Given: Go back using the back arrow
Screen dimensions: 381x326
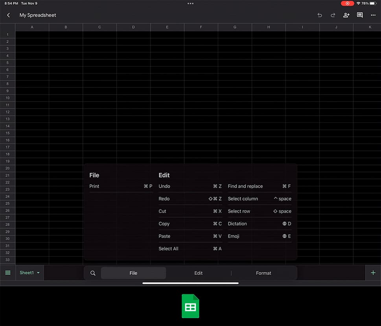Looking at the screenshot, I should click(x=8, y=15).
